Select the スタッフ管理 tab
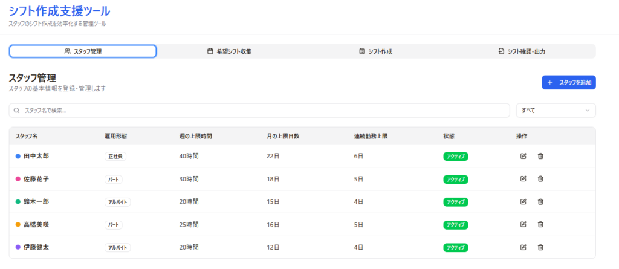This screenshot has height=269, width=619. [x=83, y=51]
